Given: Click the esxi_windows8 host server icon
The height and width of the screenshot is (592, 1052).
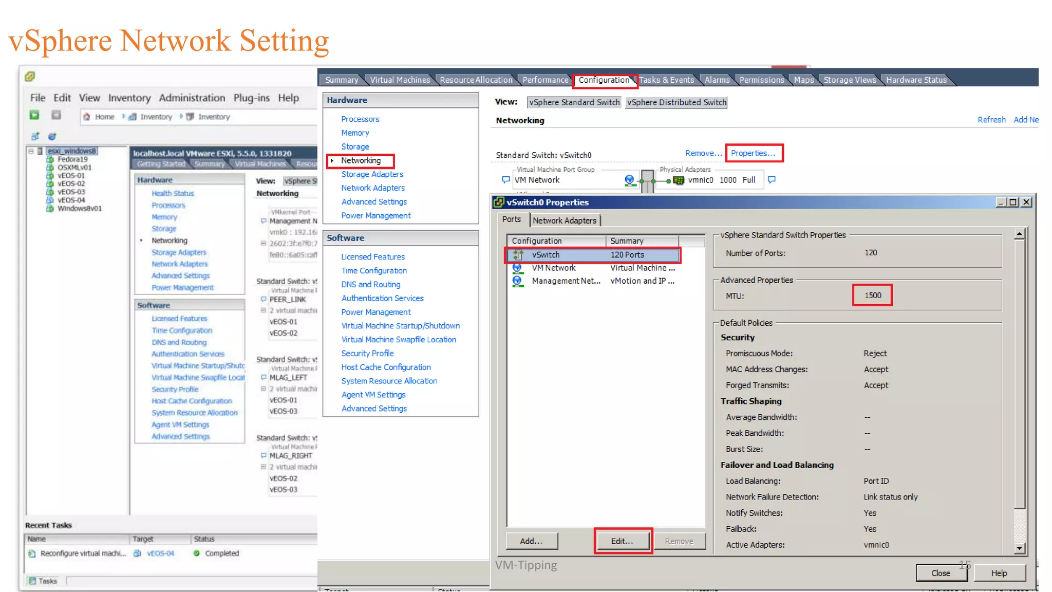Looking at the screenshot, I should pyautogui.click(x=40, y=151).
